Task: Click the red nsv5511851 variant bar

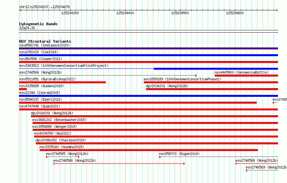Action: pos(63,82)
